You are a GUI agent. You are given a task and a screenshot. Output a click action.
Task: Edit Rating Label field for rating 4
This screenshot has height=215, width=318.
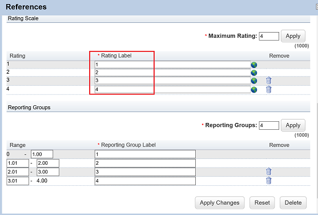click(x=172, y=89)
